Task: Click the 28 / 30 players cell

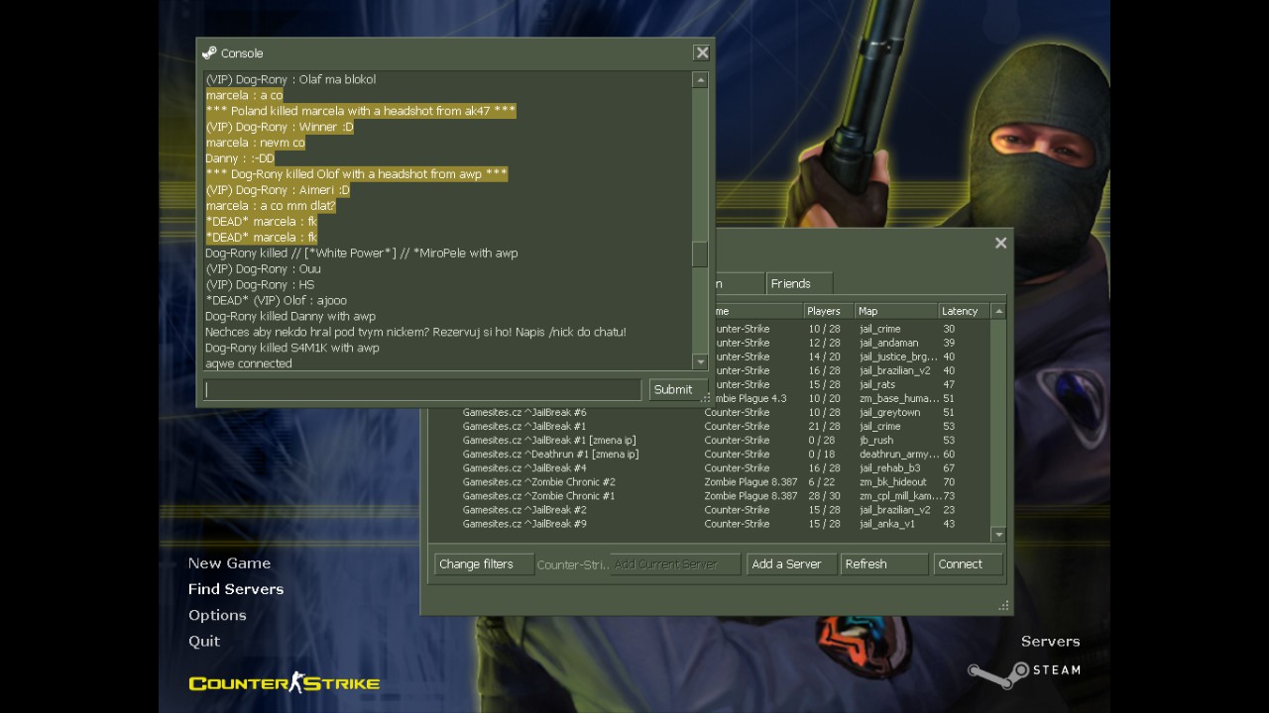Action: click(824, 496)
